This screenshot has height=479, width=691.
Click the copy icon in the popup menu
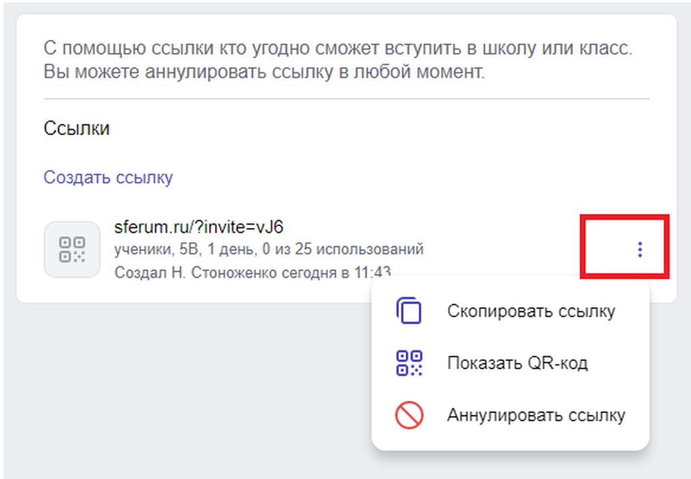[408, 310]
